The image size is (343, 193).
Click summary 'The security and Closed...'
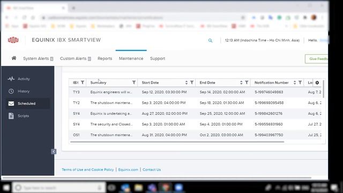111,124
